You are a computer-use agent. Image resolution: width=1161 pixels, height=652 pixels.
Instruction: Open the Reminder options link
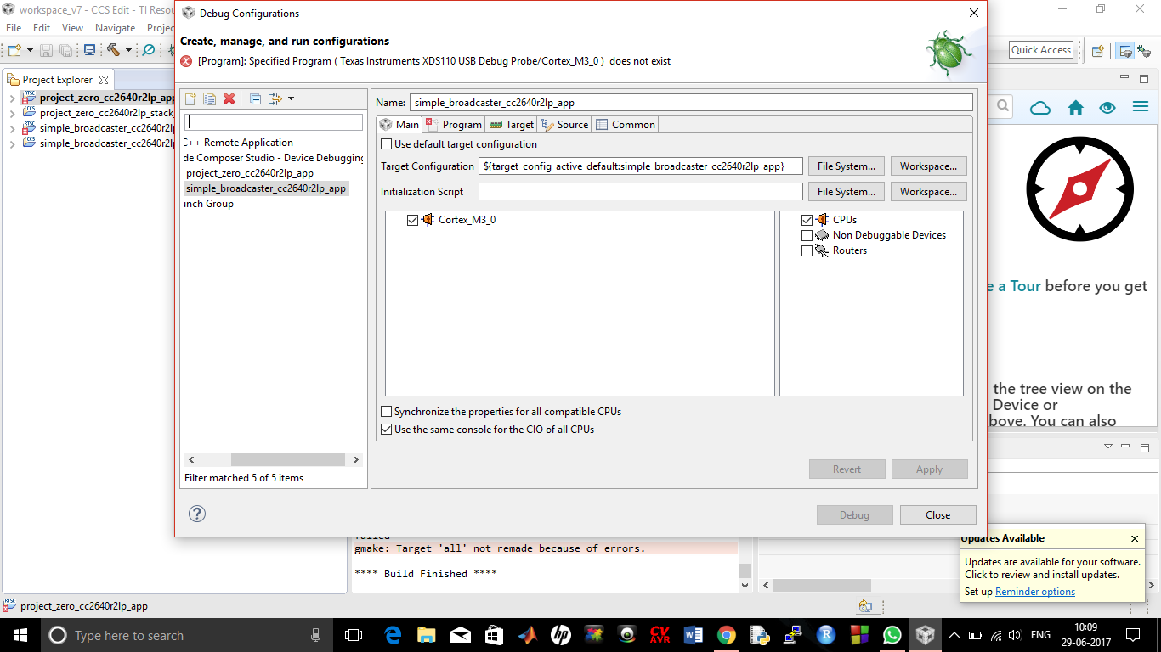(x=1035, y=592)
